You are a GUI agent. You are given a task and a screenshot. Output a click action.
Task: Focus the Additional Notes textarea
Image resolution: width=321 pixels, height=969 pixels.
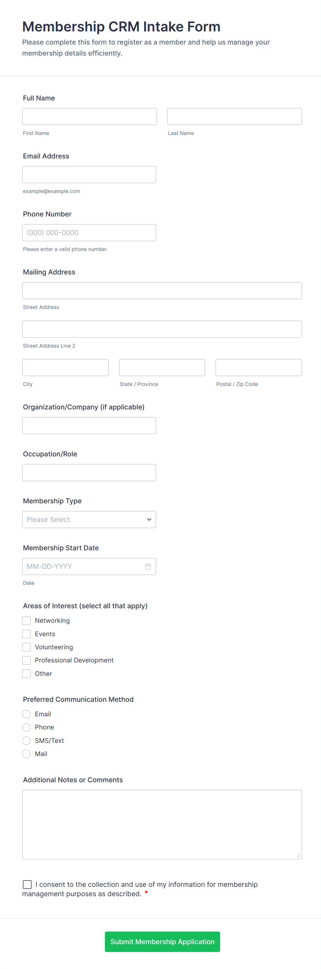(162, 824)
